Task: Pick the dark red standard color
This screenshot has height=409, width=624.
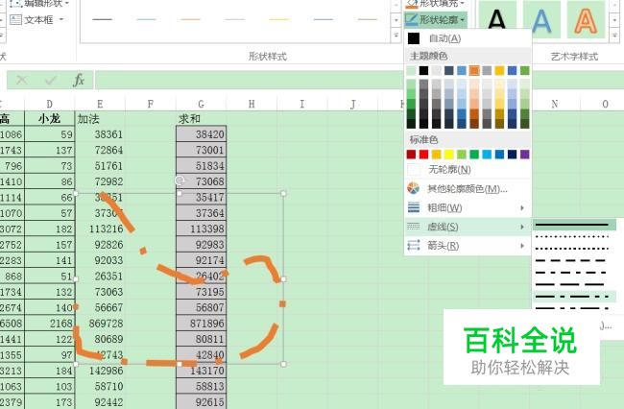Action: (x=411, y=155)
